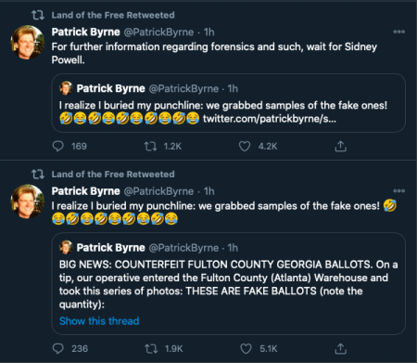Open Patrick Byrne's profile picture on first tweet
Image resolution: width=417 pixels, height=363 pixels.
tap(28, 42)
